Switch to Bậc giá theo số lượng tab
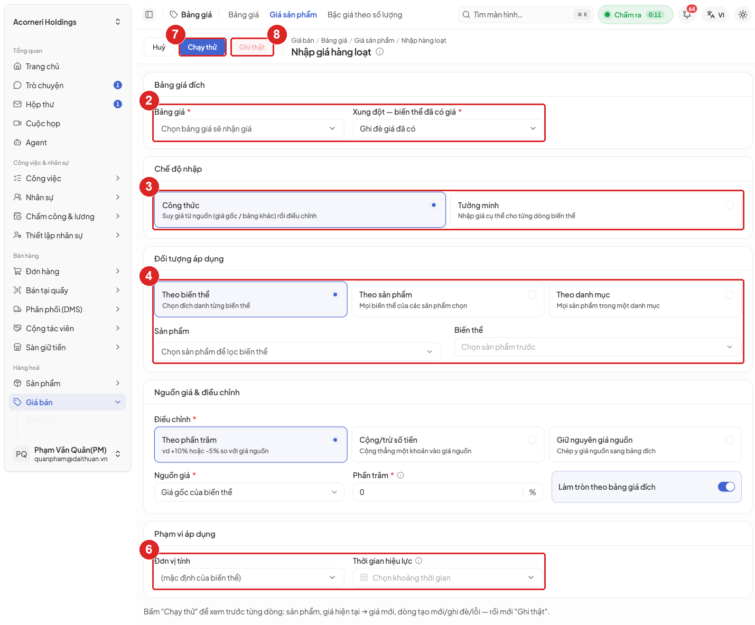 point(365,15)
